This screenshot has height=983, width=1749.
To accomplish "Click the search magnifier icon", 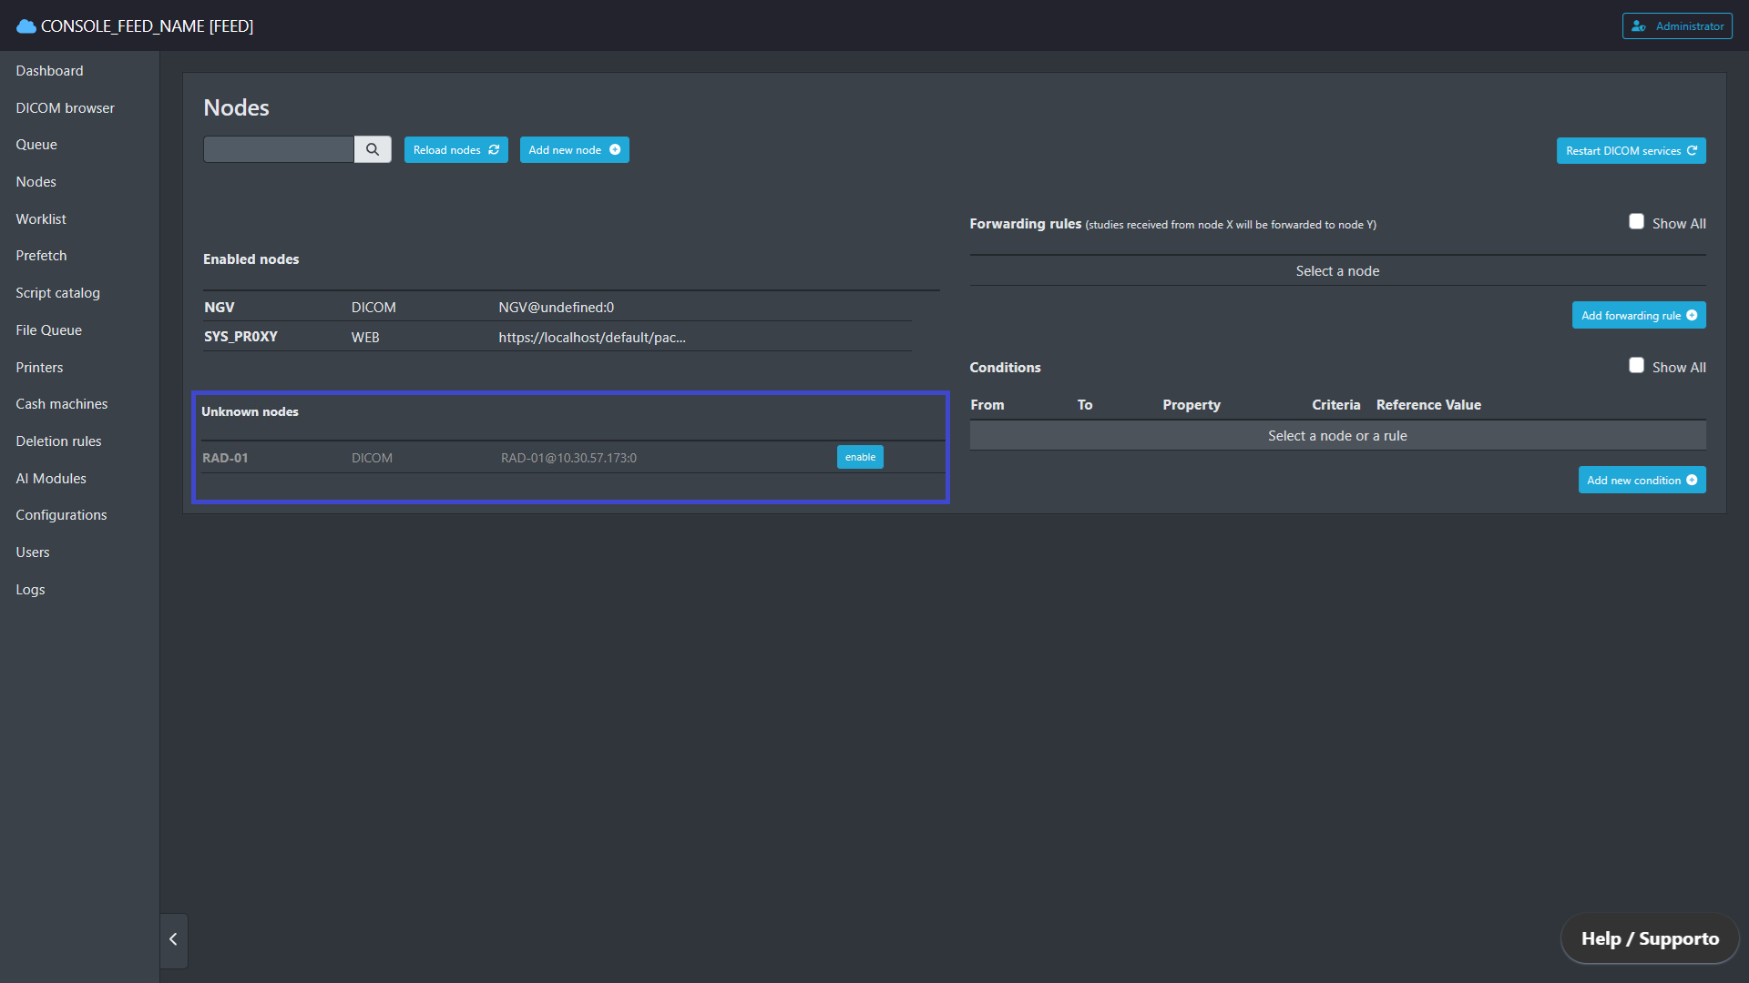I will point(373,149).
